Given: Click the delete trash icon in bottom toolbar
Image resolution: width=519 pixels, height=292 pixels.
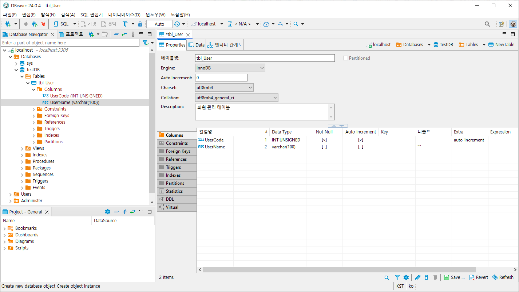Looking at the screenshot, I should [435, 277].
